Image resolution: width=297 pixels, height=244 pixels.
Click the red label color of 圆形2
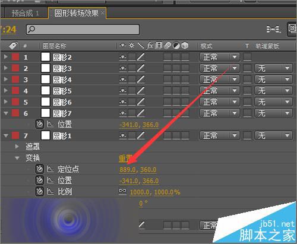[15, 57]
